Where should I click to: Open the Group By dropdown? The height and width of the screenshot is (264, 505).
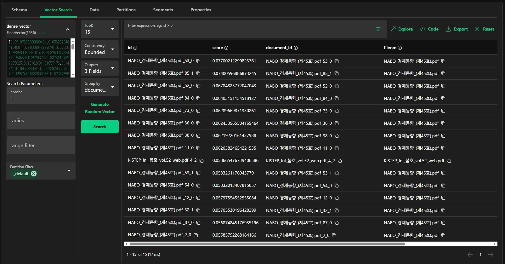(100, 87)
